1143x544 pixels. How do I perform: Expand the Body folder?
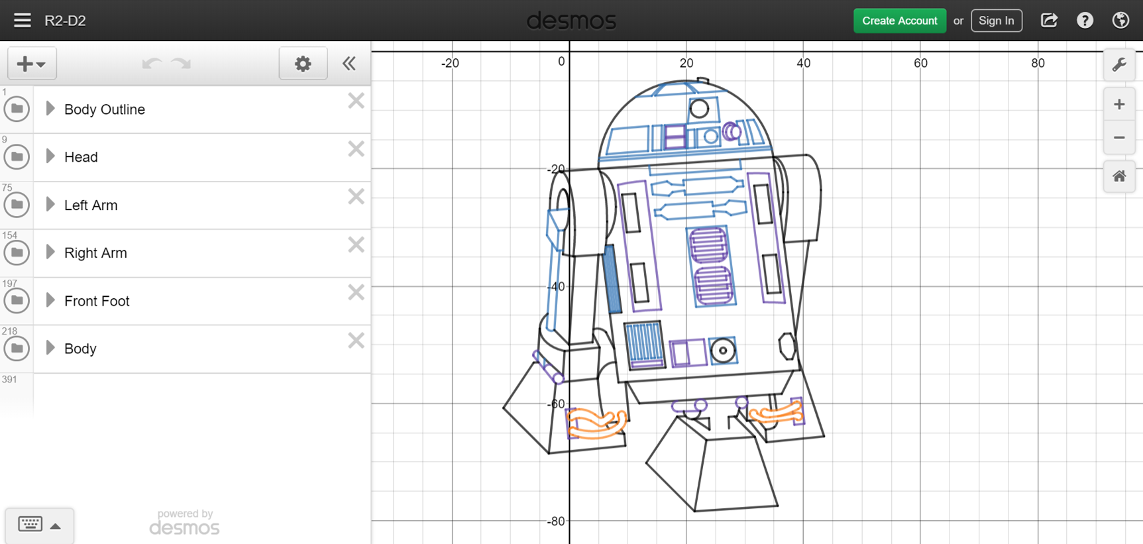pos(50,348)
